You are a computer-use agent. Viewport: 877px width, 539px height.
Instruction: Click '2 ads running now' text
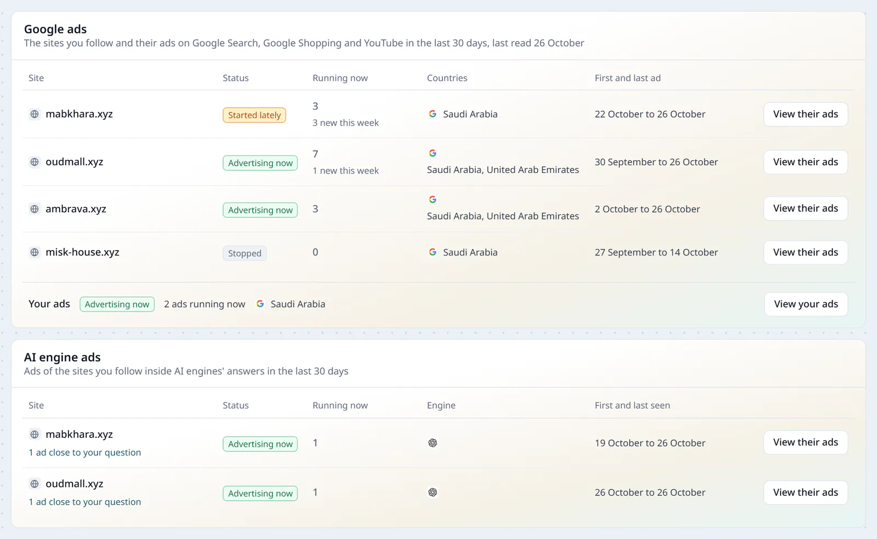204,304
